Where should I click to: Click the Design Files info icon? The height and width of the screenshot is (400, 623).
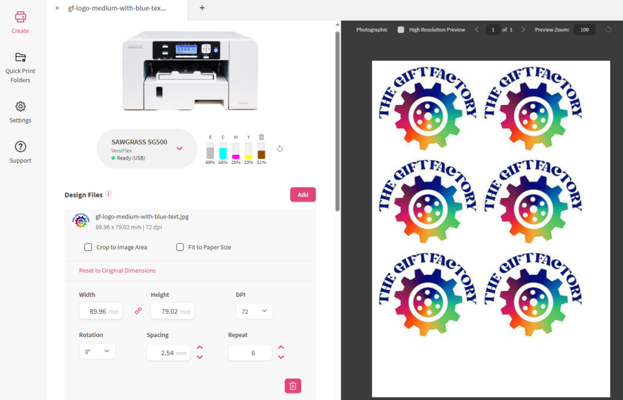click(108, 194)
